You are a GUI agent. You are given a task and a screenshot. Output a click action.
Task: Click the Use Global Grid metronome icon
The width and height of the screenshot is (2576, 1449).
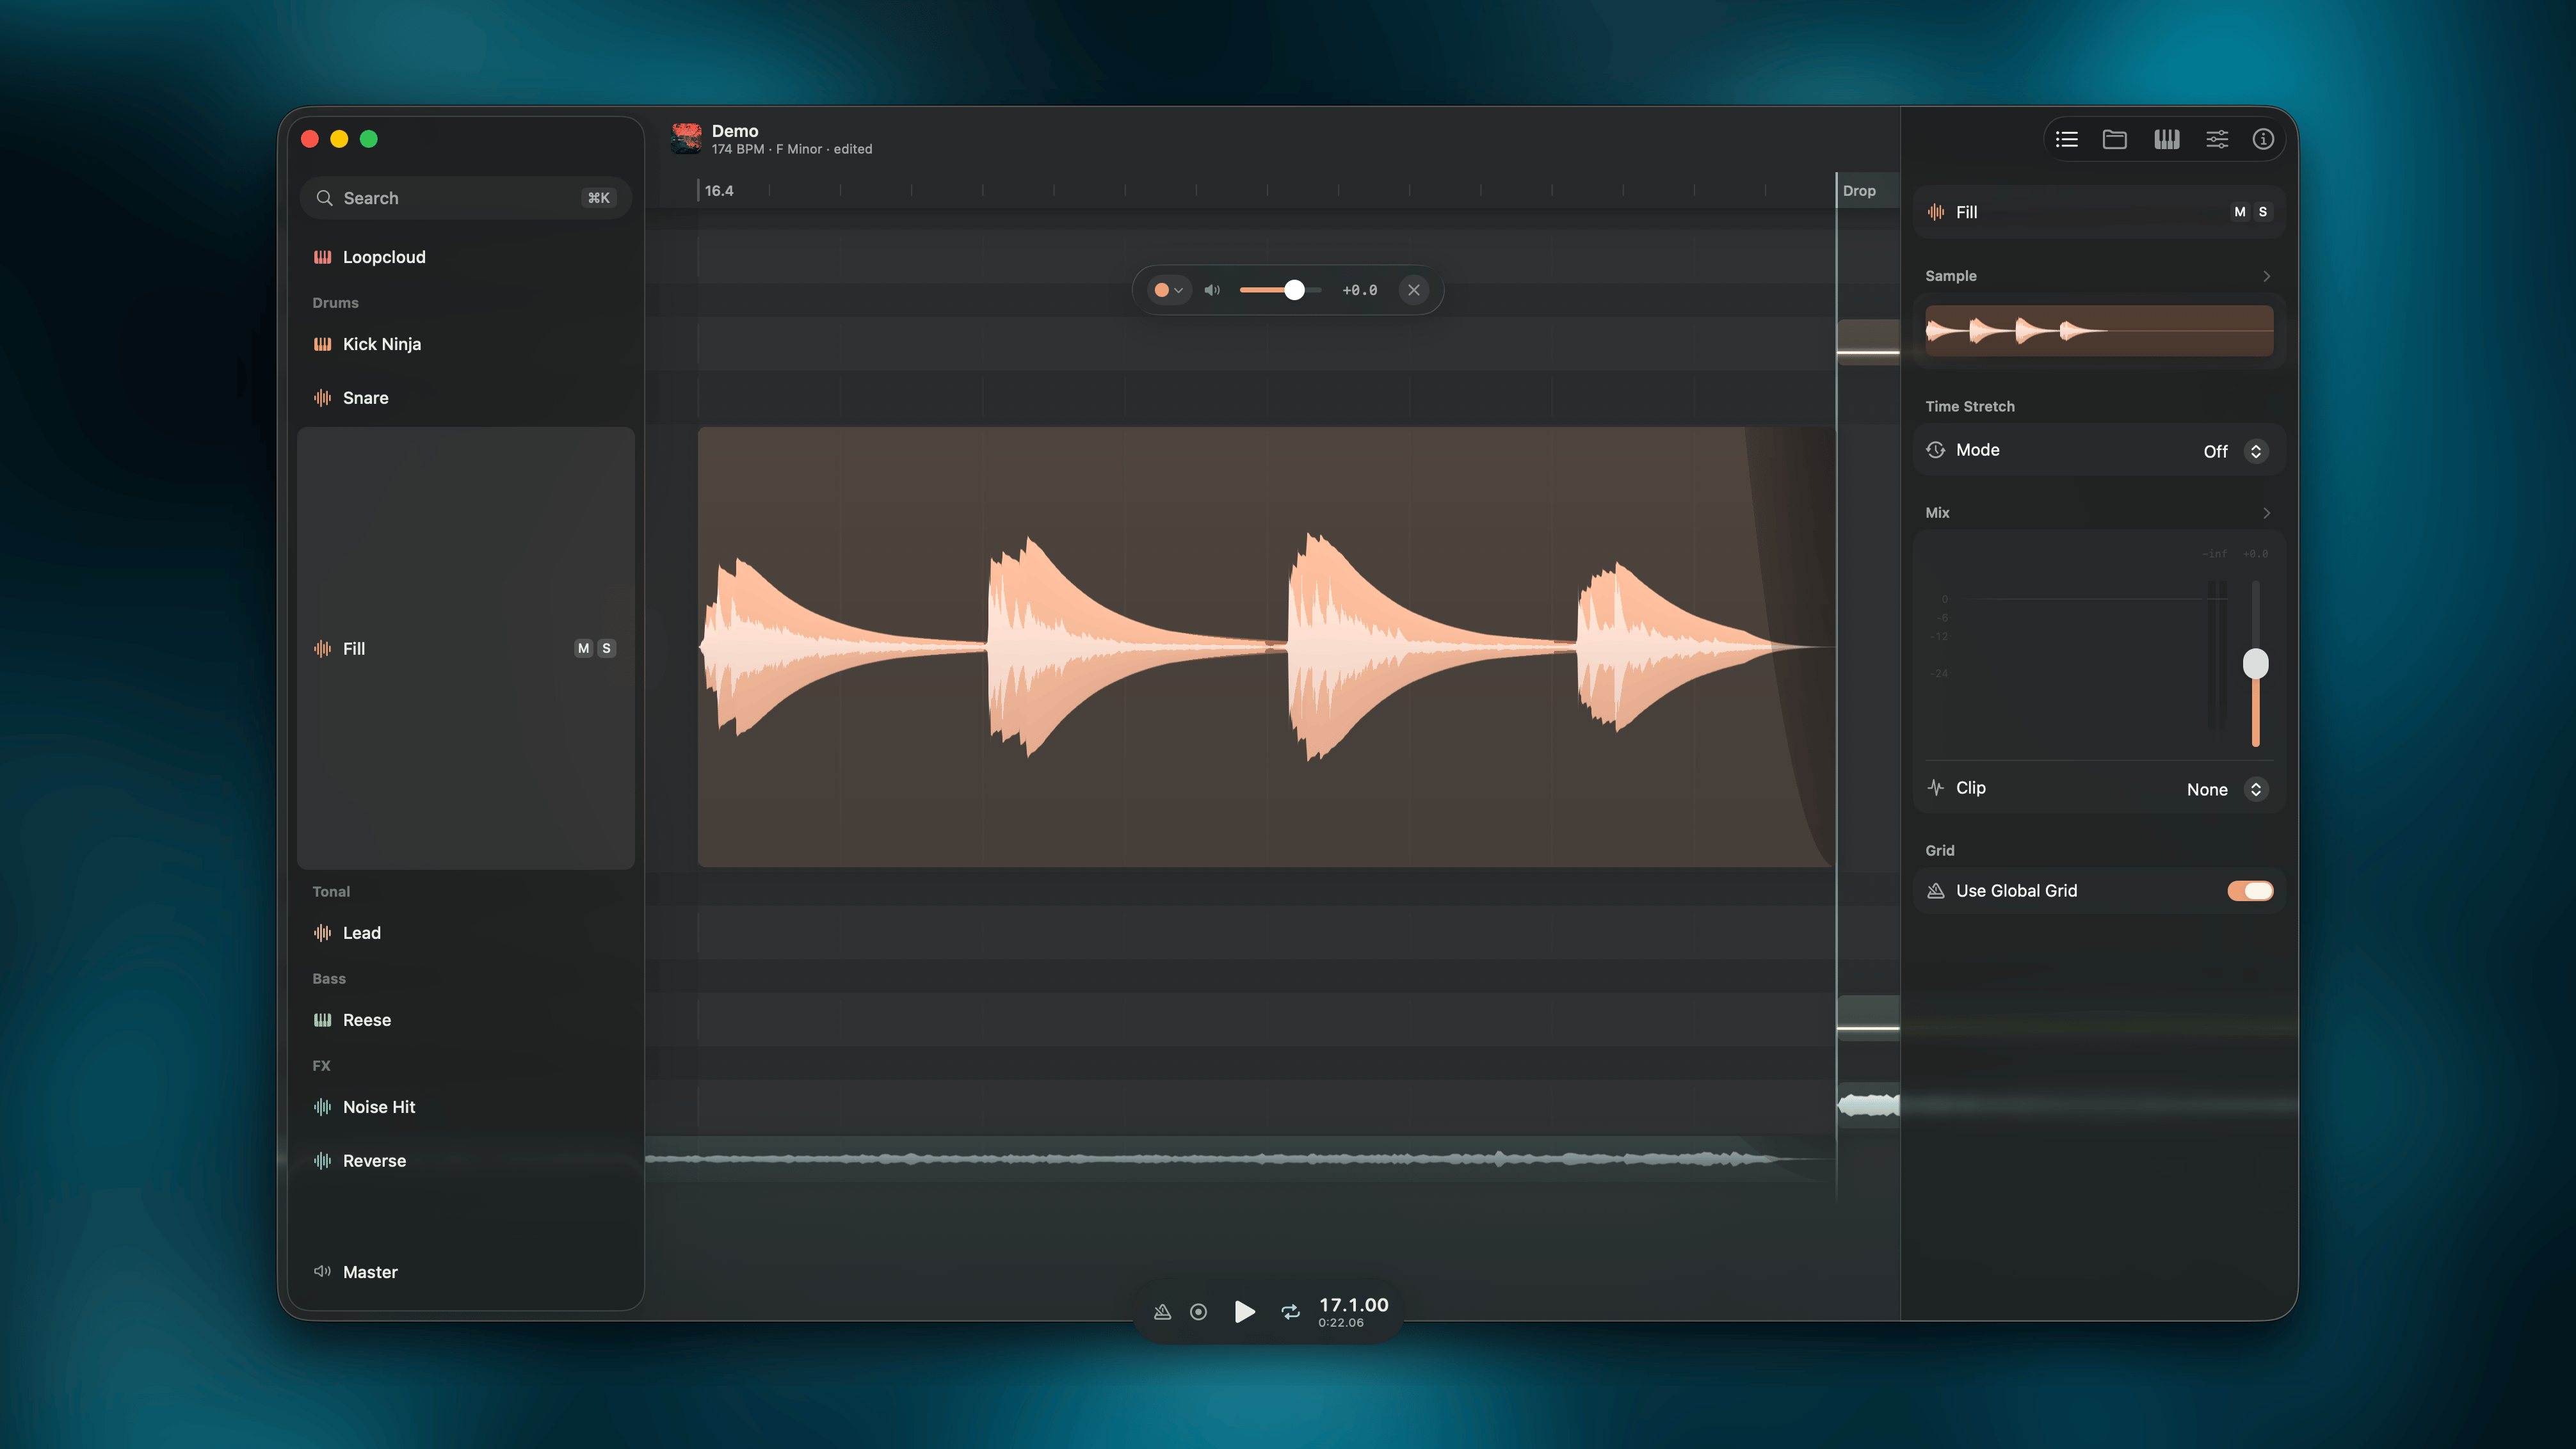pos(1936,891)
